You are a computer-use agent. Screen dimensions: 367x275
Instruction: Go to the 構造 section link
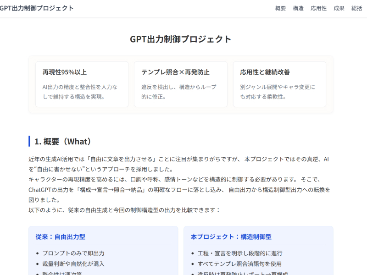pos(298,8)
